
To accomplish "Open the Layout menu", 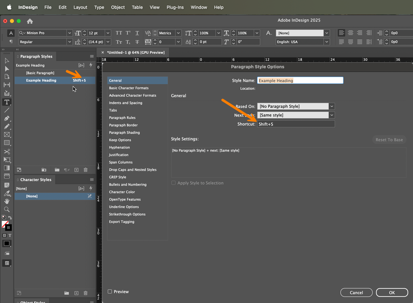I will click(80, 7).
